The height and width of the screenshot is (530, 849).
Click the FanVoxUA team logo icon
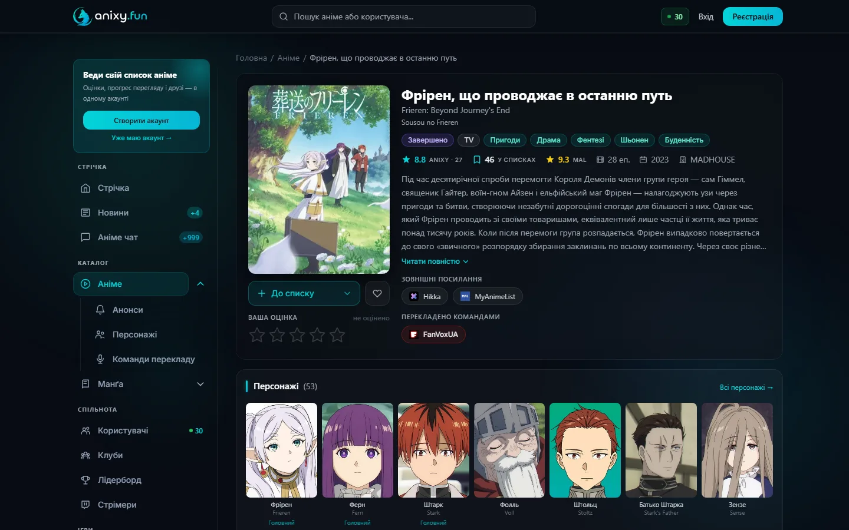pos(414,334)
